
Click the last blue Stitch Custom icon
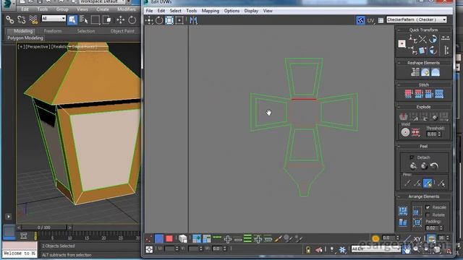[439, 94]
